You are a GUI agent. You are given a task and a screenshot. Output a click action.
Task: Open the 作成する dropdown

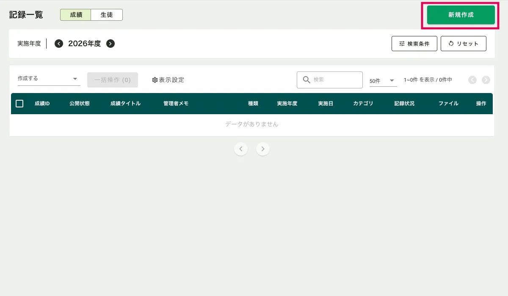point(49,79)
